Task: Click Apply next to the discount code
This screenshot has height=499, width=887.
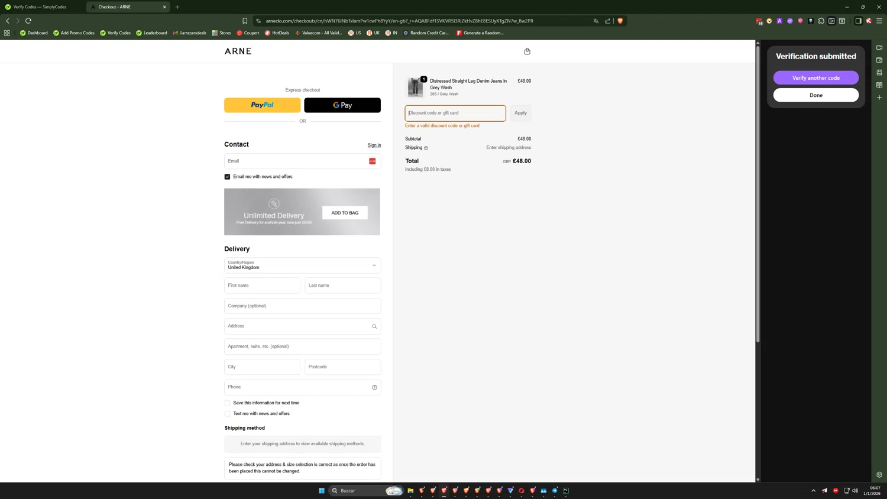Action: click(520, 113)
